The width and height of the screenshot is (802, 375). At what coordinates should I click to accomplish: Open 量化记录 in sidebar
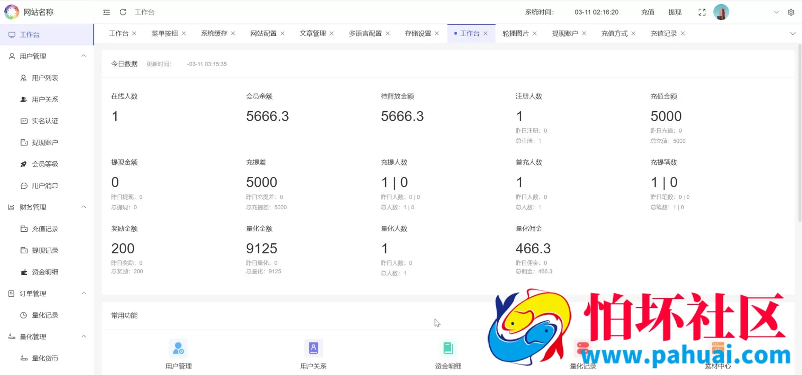(47, 315)
